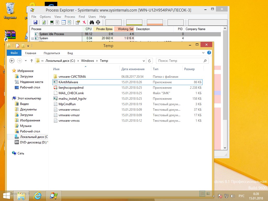Click the binoculars Find Handle icon

point(92,22)
